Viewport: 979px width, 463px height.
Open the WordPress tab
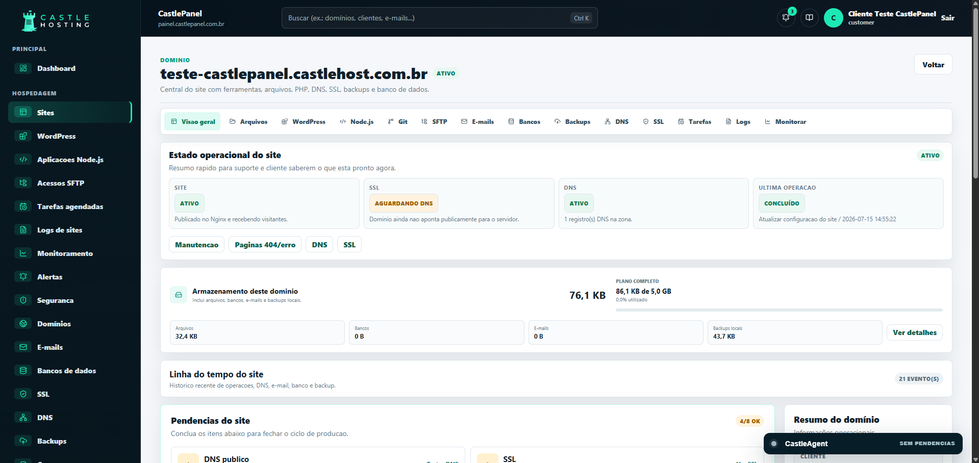point(304,121)
